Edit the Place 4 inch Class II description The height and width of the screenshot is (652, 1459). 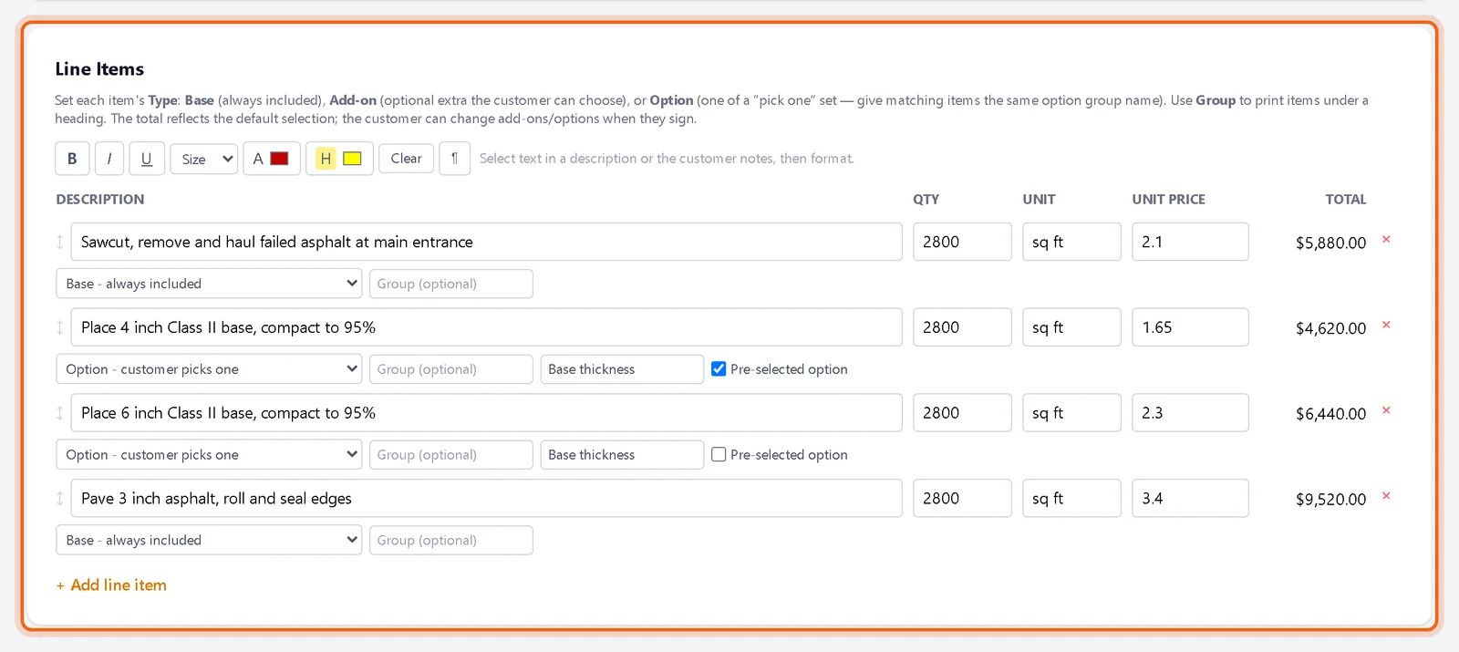[x=486, y=327]
